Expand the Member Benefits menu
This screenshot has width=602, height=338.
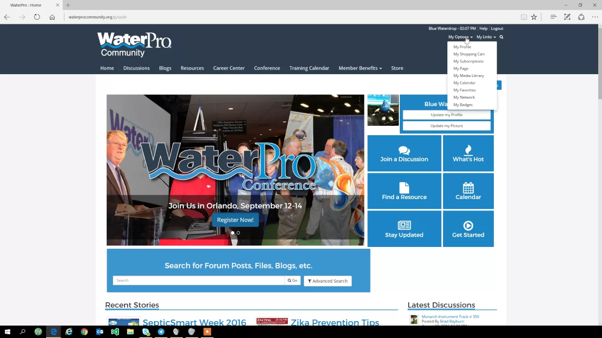(x=360, y=68)
